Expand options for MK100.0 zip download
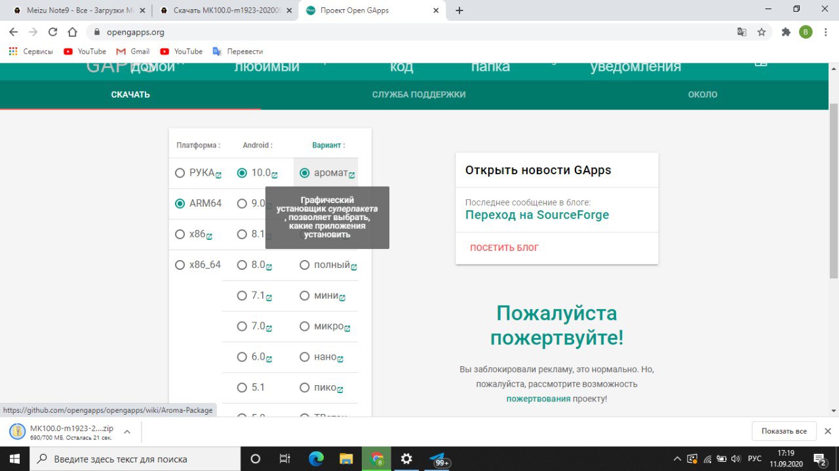This screenshot has width=839, height=471. coord(127,432)
